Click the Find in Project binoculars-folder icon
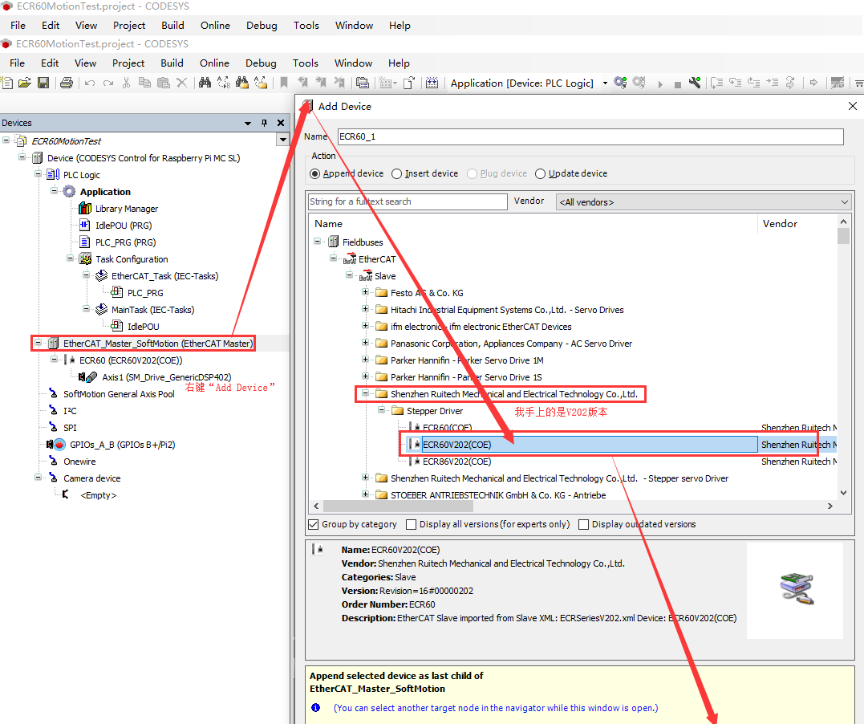The height and width of the screenshot is (724, 864). click(x=242, y=83)
